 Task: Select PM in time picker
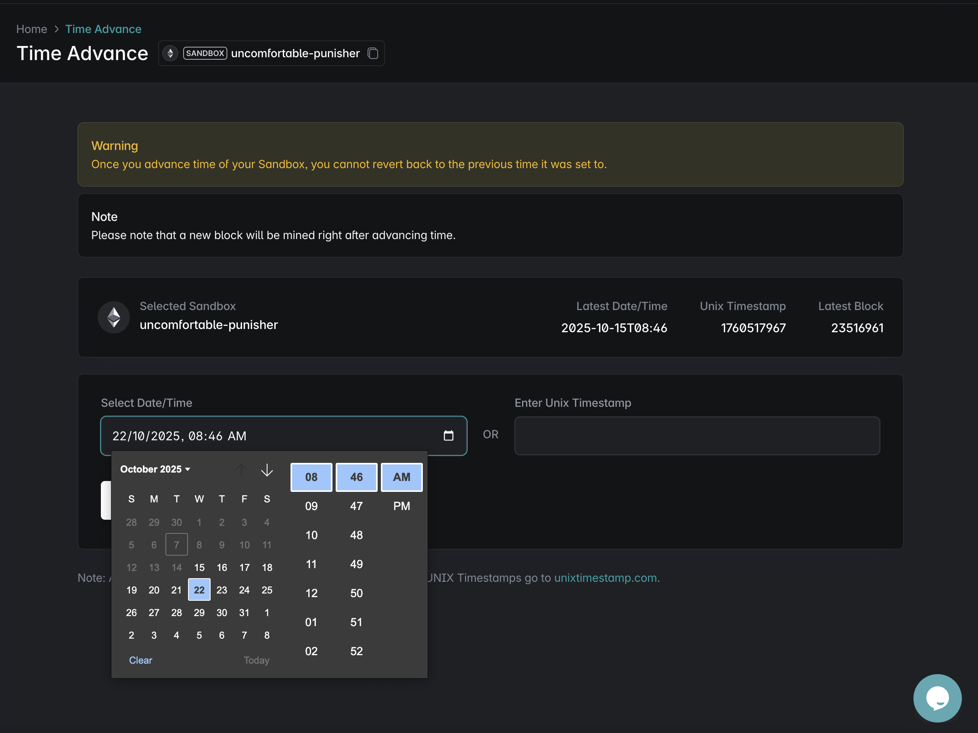click(x=401, y=506)
